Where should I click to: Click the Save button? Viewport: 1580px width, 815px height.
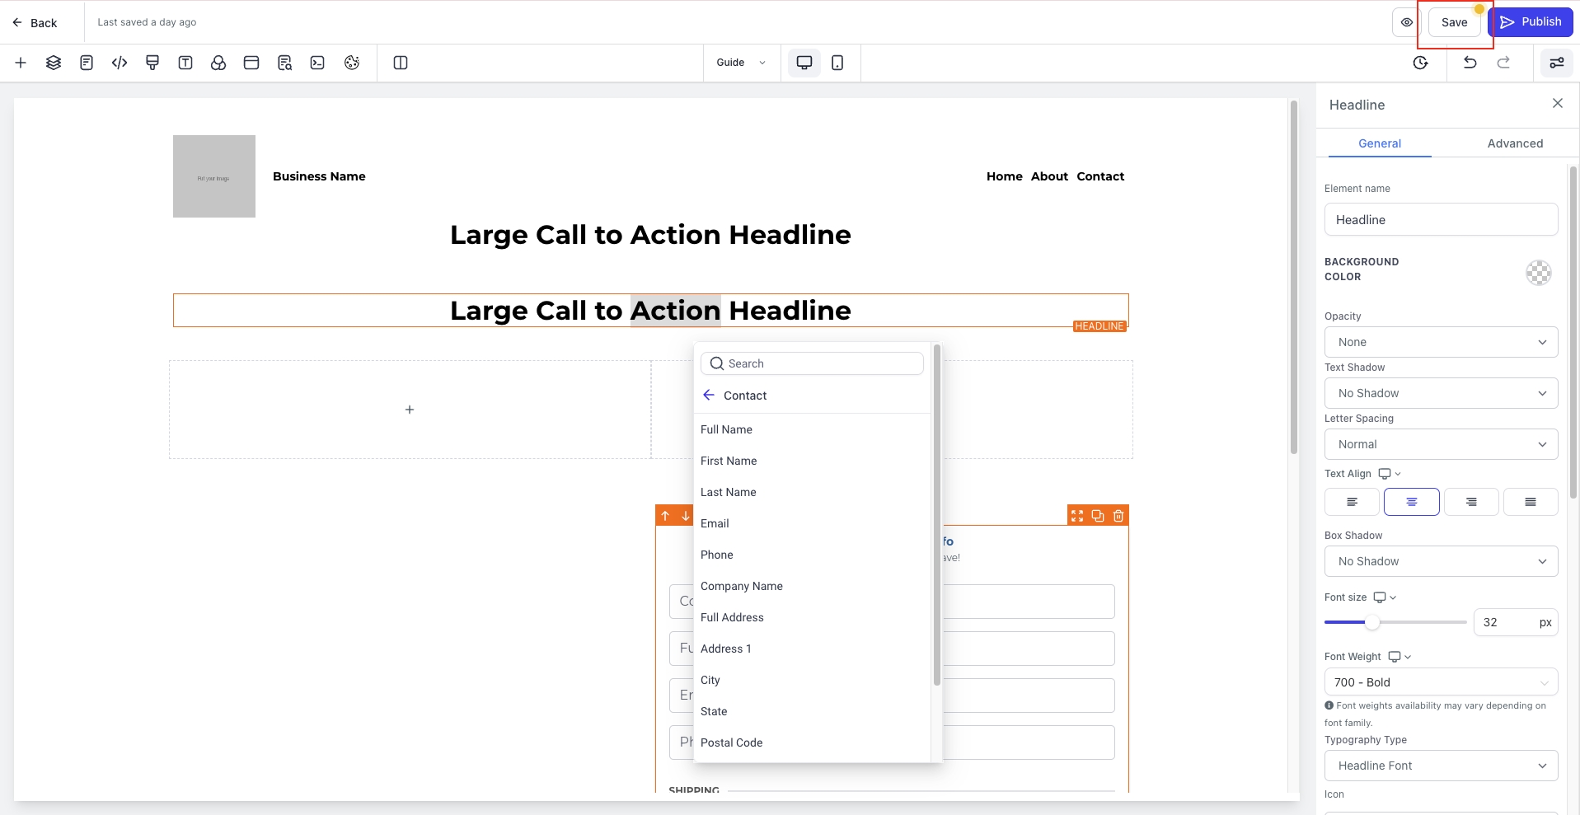1454,22
